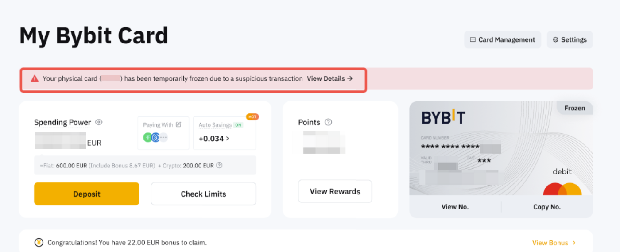Click the Check Limits button

click(x=203, y=194)
